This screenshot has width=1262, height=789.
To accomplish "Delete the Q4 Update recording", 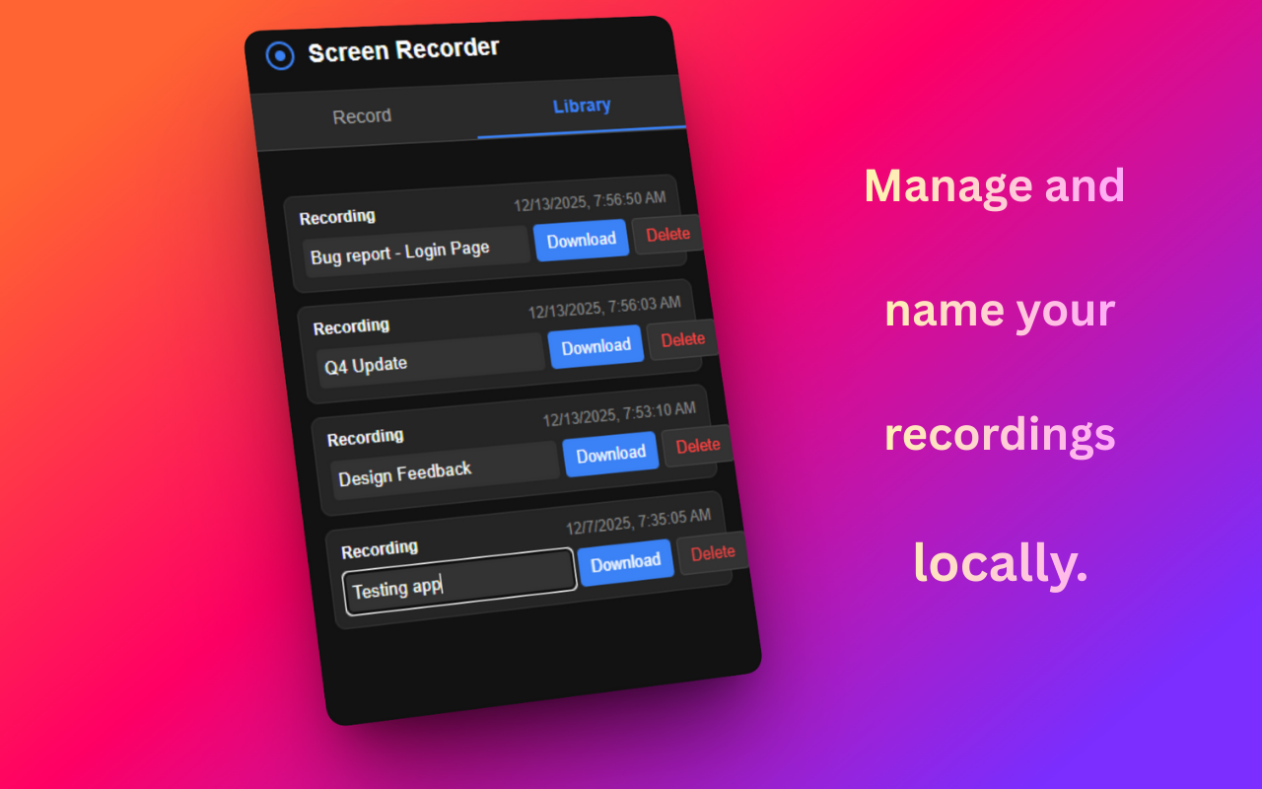I will click(x=682, y=340).
